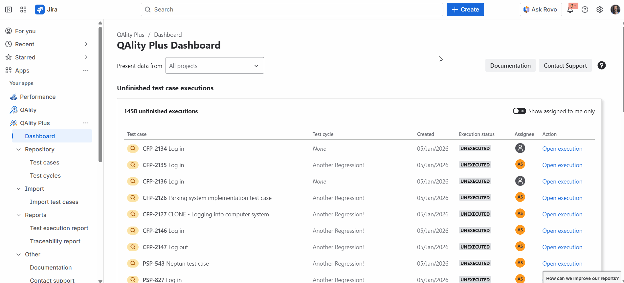Open the help question mark in top bar
This screenshot has height=283, width=624.
[585, 10]
